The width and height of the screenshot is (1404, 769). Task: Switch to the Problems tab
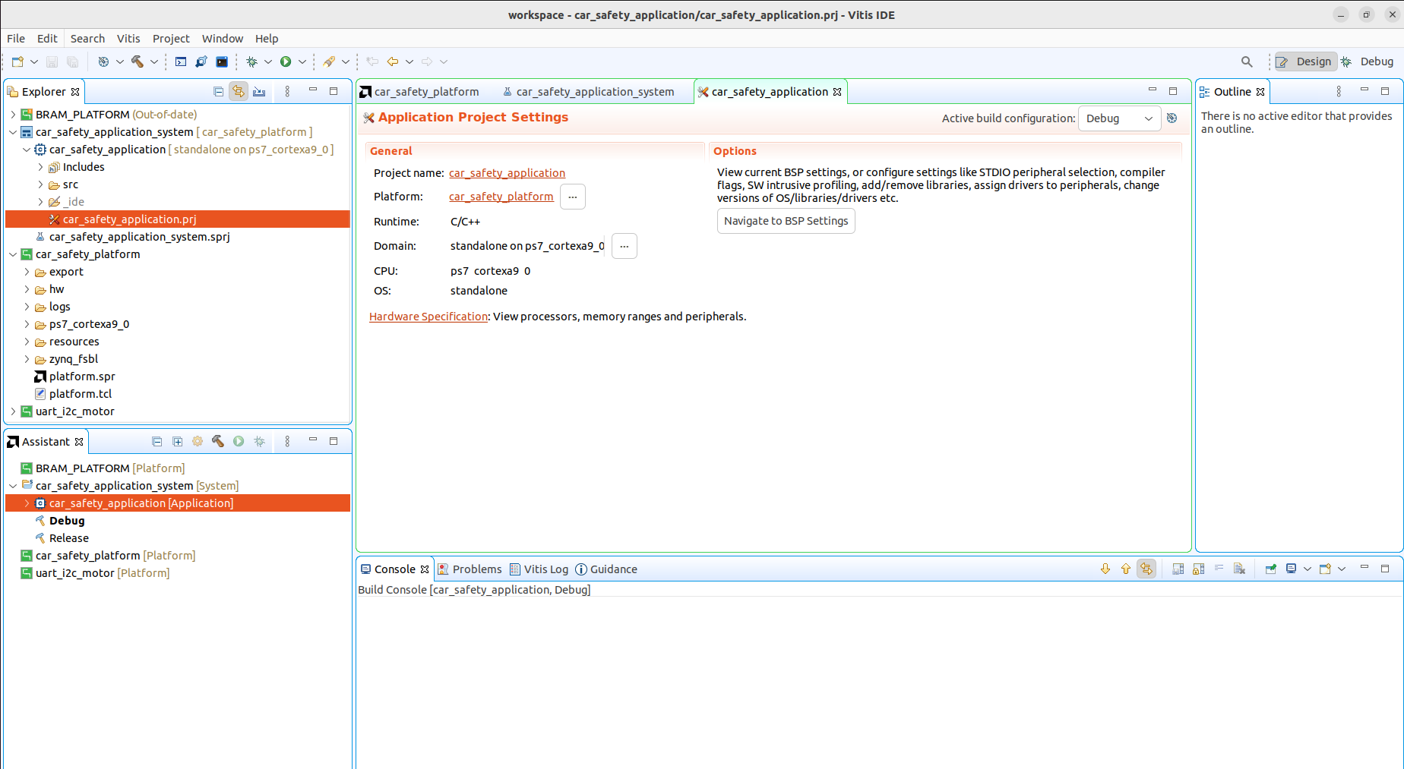click(x=470, y=569)
